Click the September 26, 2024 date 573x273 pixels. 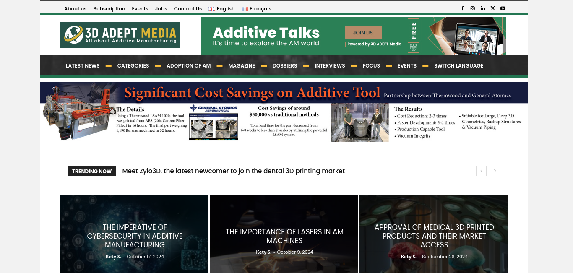pyautogui.click(x=445, y=257)
